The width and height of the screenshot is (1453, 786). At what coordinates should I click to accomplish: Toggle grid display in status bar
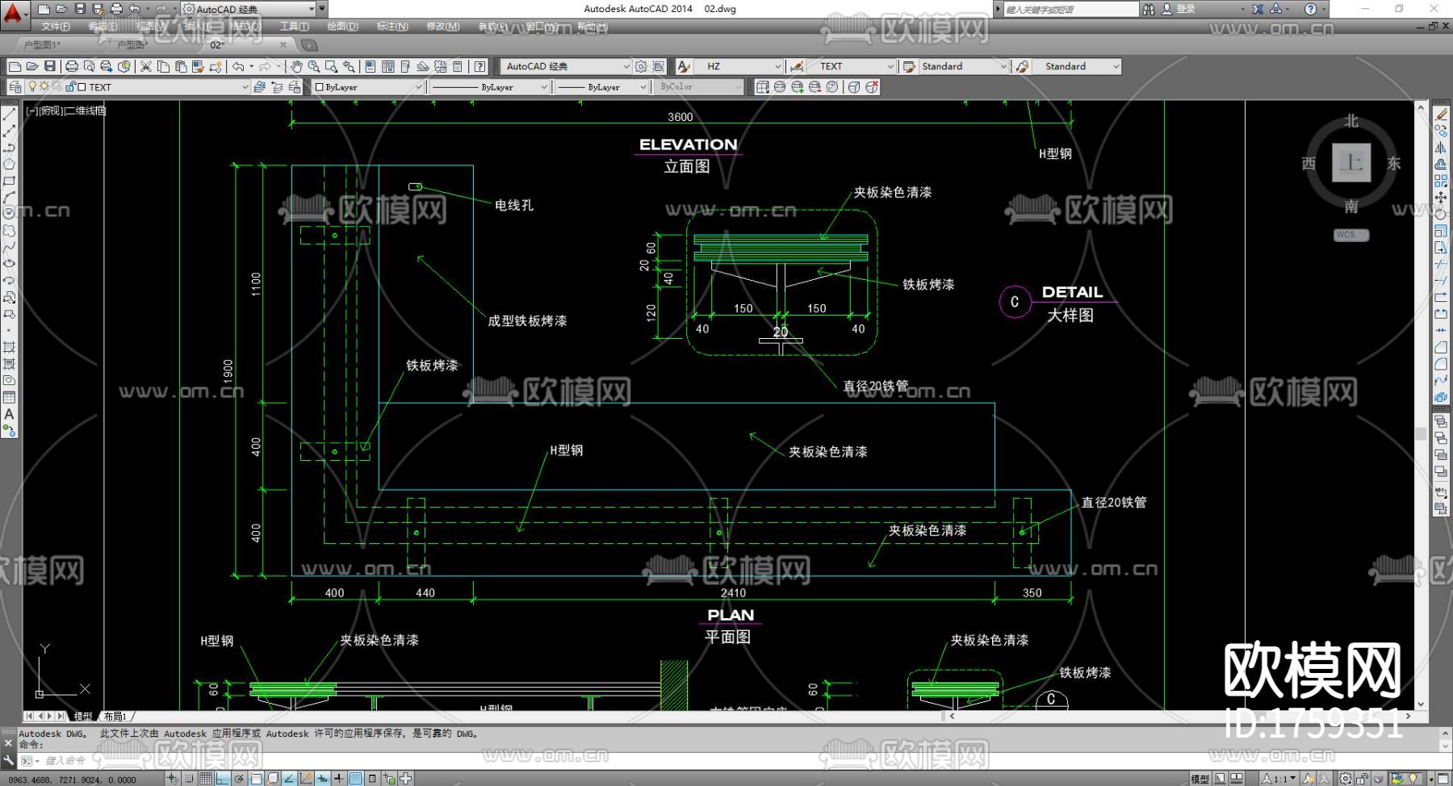pyautogui.click(x=206, y=779)
